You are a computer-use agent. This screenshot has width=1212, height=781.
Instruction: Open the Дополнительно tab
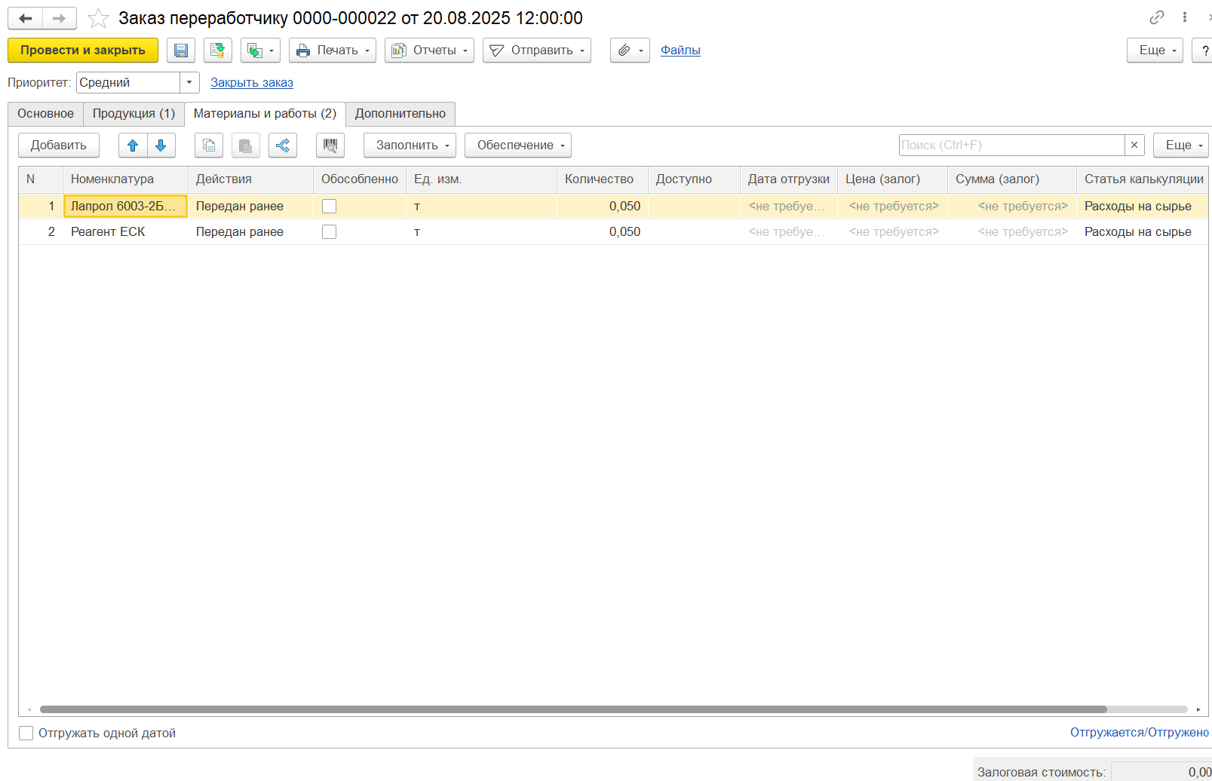click(400, 114)
